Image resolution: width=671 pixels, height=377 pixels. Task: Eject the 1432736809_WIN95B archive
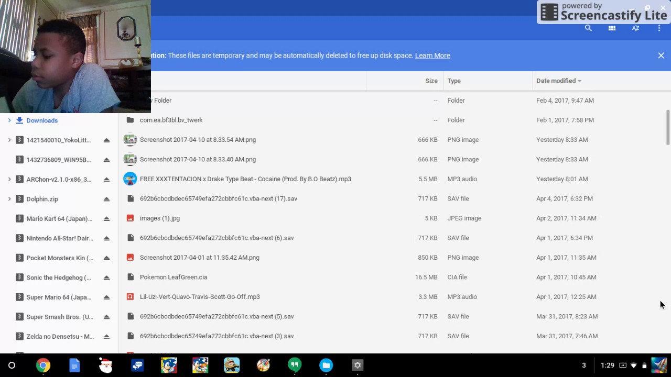[106, 160]
